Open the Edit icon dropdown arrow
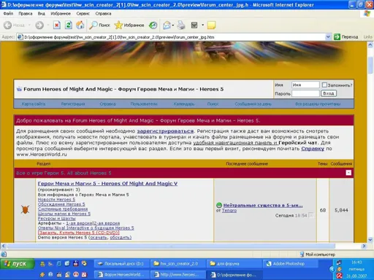 click(x=202, y=25)
